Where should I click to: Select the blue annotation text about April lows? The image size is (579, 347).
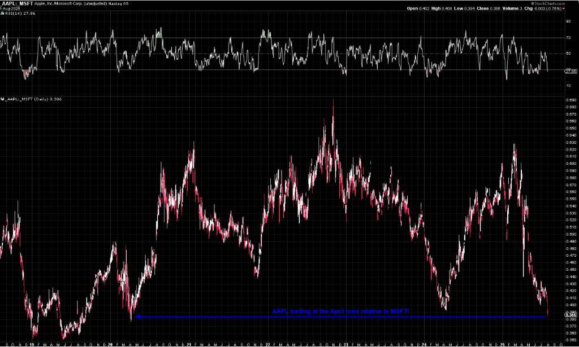pos(341,311)
